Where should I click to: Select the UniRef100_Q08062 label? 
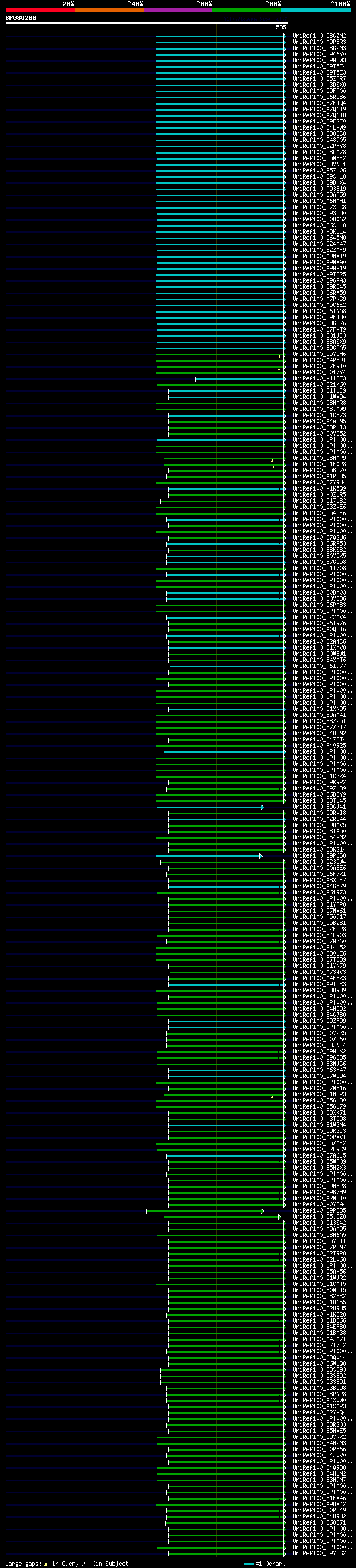319,220
